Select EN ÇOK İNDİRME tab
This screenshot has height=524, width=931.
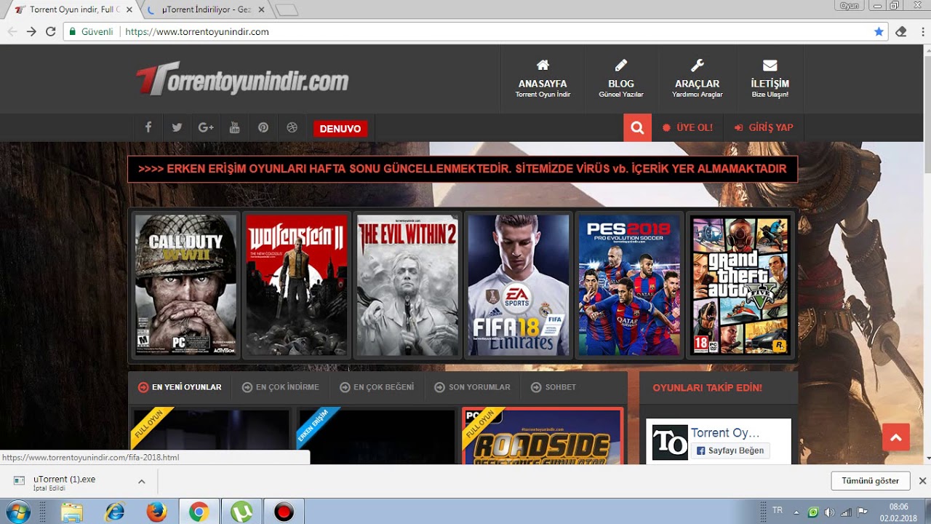(x=281, y=387)
